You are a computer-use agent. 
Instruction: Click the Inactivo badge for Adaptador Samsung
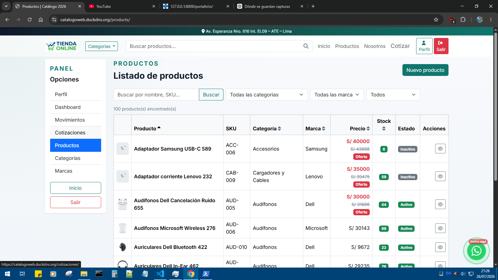(x=407, y=149)
